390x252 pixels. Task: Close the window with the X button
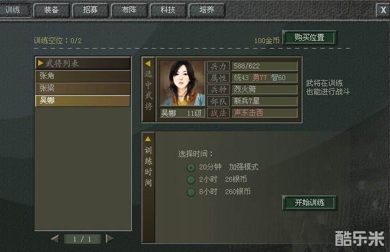pos(383,10)
